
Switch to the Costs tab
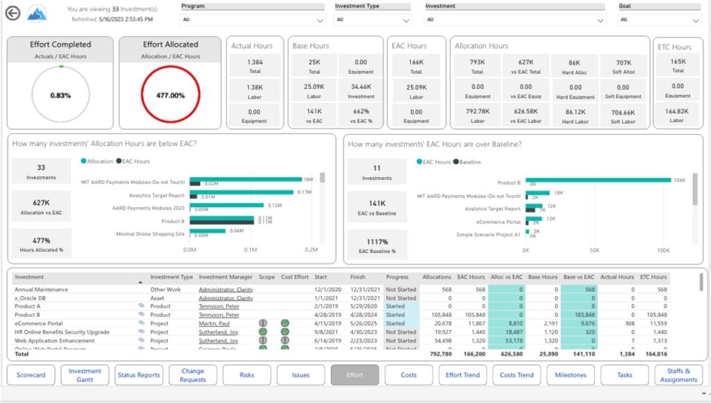(408, 375)
